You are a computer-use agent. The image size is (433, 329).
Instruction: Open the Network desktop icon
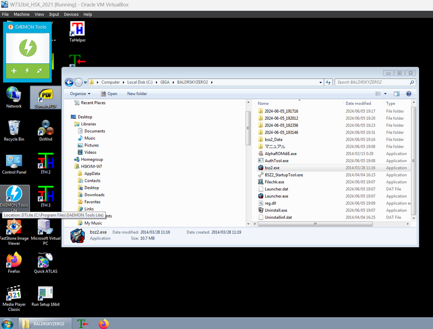(14, 97)
